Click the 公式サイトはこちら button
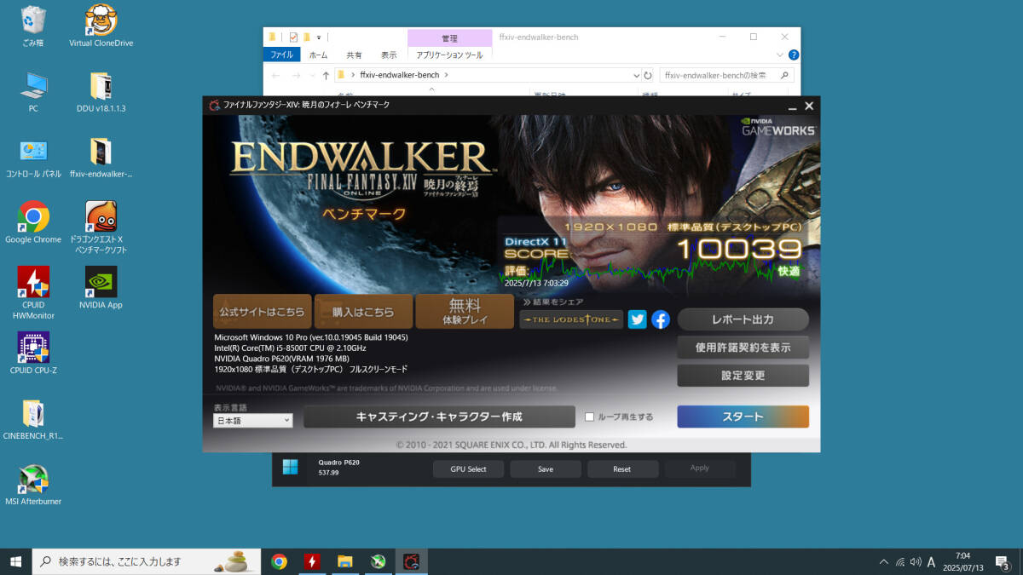1023x575 pixels. [262, 312]
